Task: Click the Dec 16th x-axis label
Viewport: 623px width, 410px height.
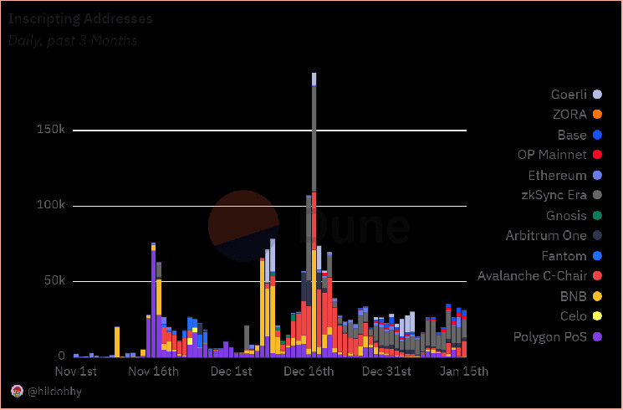Action: pyautogui.click(x=309, y=371)
